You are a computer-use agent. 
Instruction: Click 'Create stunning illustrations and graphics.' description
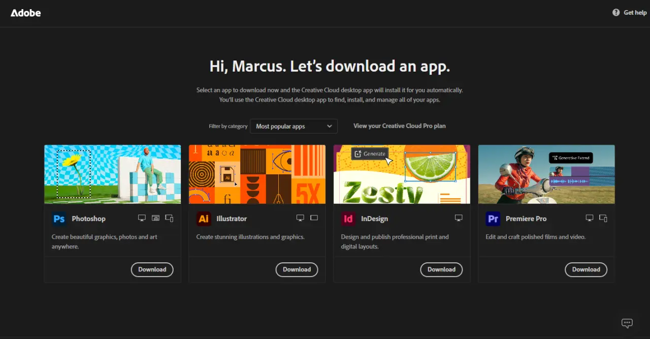tap(250, 237)
